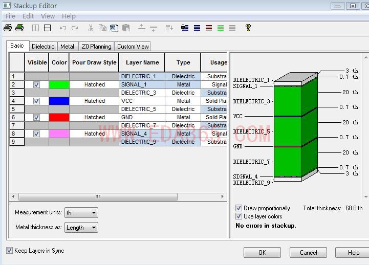369x265 pixels.
Task: Uncheck Use layer colors
Action: pyautogui.click(x=238, y=216)
